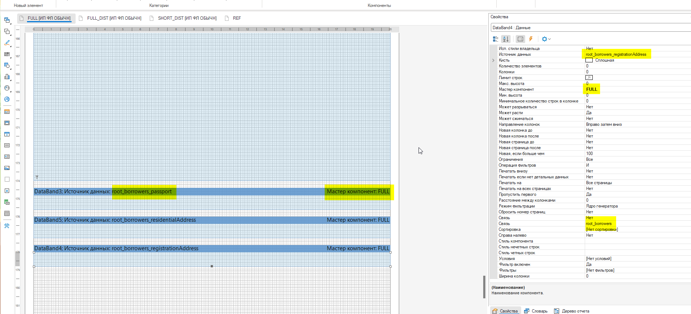The height and width of the screenshot is (314, 691).
Task: Click the Сортировка value [Нет сортировки]
Action: (x=602, y=229)
